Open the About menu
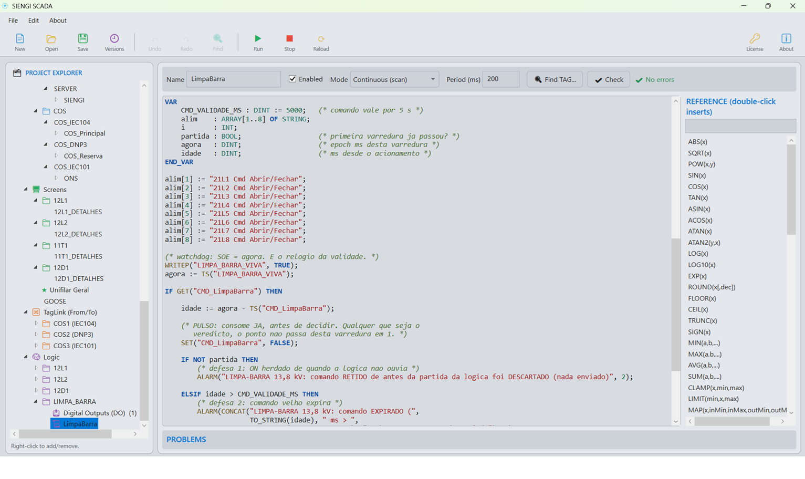The width and height of the screenshot is (805, 479). pyautogui.click(x=58, y=20)
